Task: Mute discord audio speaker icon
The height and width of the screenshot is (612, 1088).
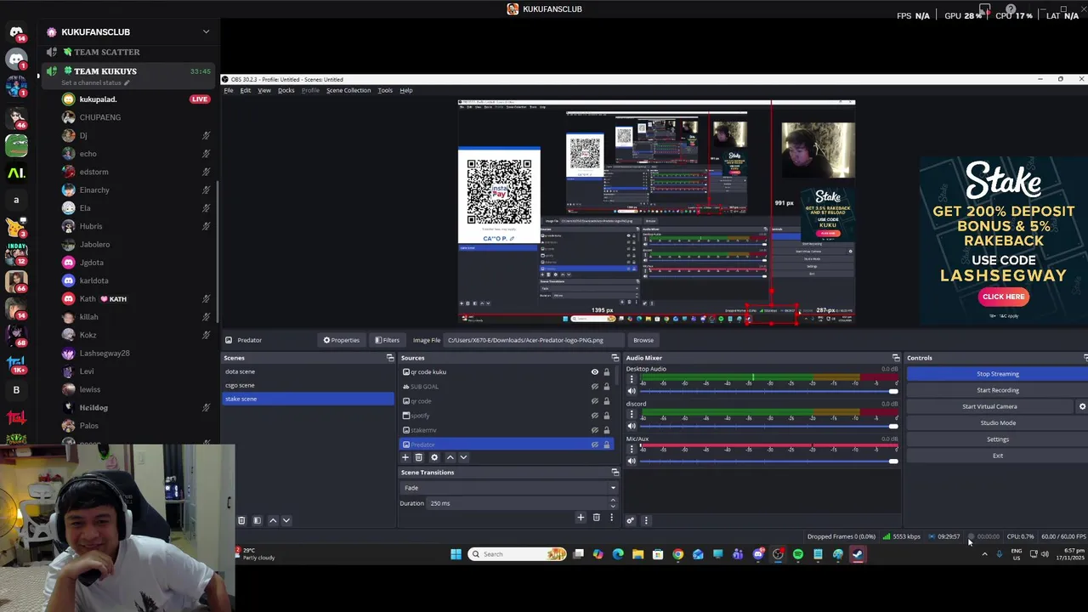Action: [x=632, y=426]
